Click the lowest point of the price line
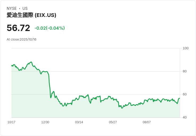Viewport: 196px width, 136px height. point(122,108)
